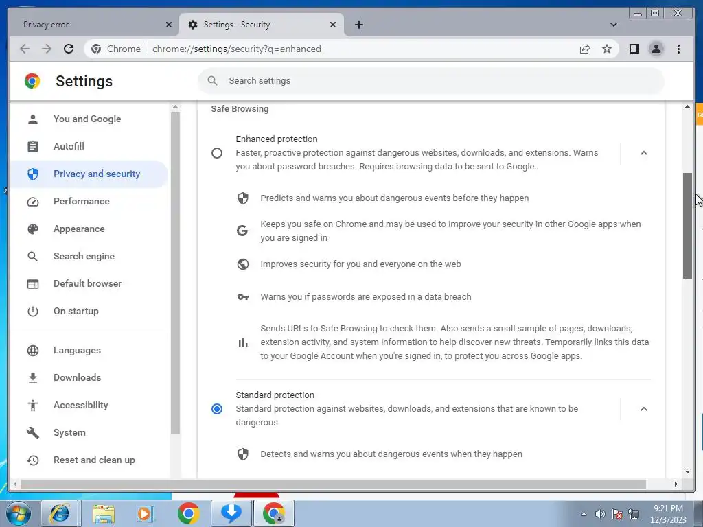Click 'Improves security for you and everyone' text

click(360, 264)
